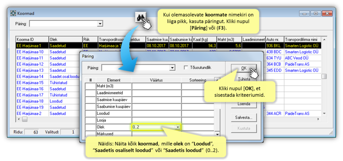Click the Element column header in dialog
Screen dimensions: 343x161
pos(114,80)
